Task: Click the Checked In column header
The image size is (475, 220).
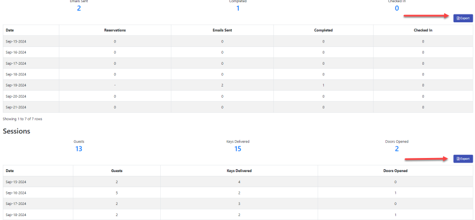Action: 423,30
